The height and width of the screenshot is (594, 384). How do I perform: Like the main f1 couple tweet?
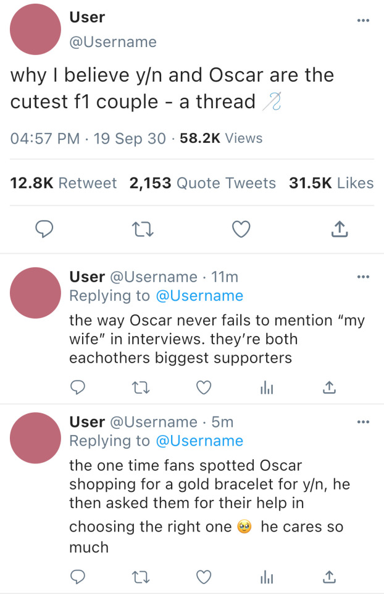click(241, 230)
